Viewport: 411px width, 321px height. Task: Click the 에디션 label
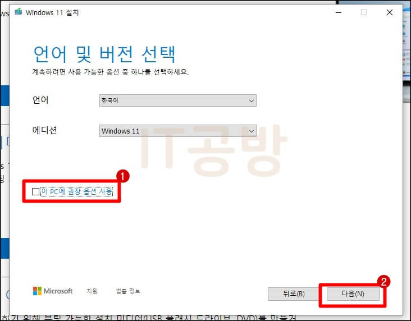44,130
